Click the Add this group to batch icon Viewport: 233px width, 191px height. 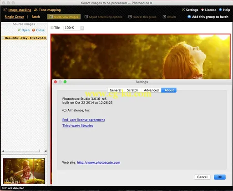click(x=189, y=17)
